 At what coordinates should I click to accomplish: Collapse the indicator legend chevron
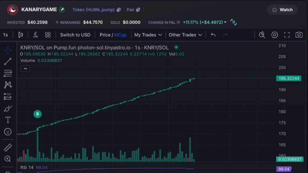point(25,69)
